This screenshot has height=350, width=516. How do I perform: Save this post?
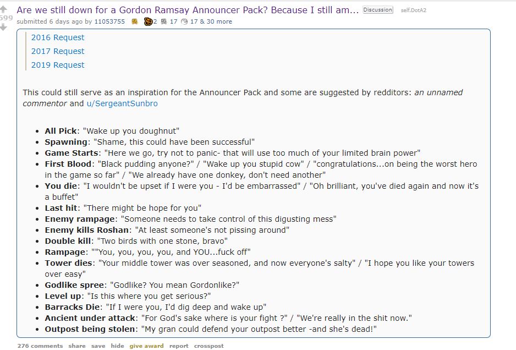[98, 346]
